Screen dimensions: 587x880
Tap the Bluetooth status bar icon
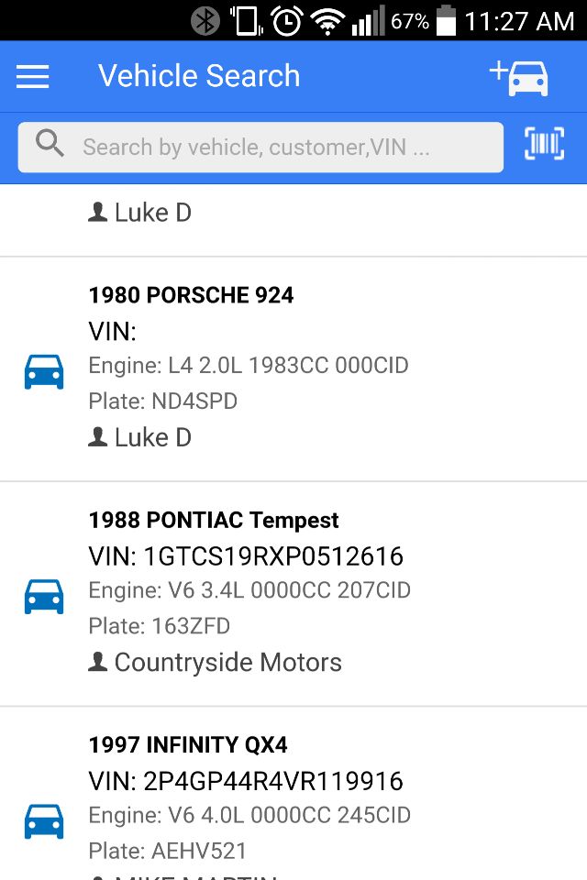(x=205, y=21)
